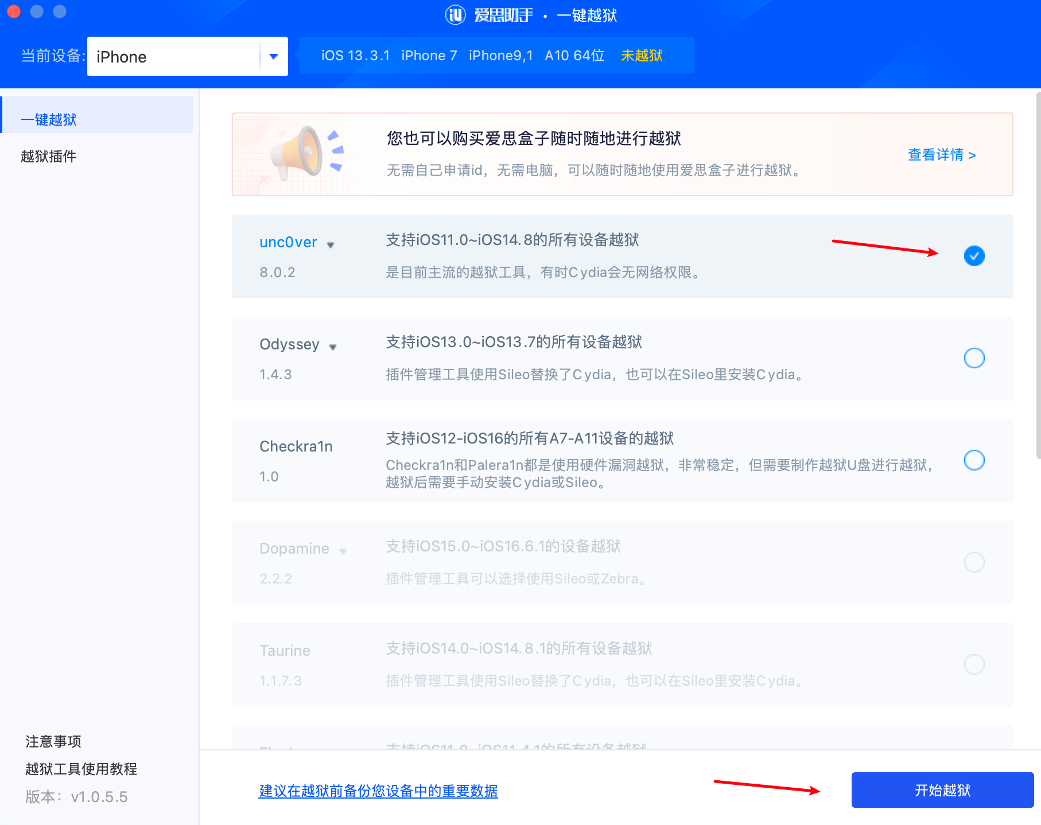
Task: Click the iOS 13.3.1 device info text
Action: 355,56
